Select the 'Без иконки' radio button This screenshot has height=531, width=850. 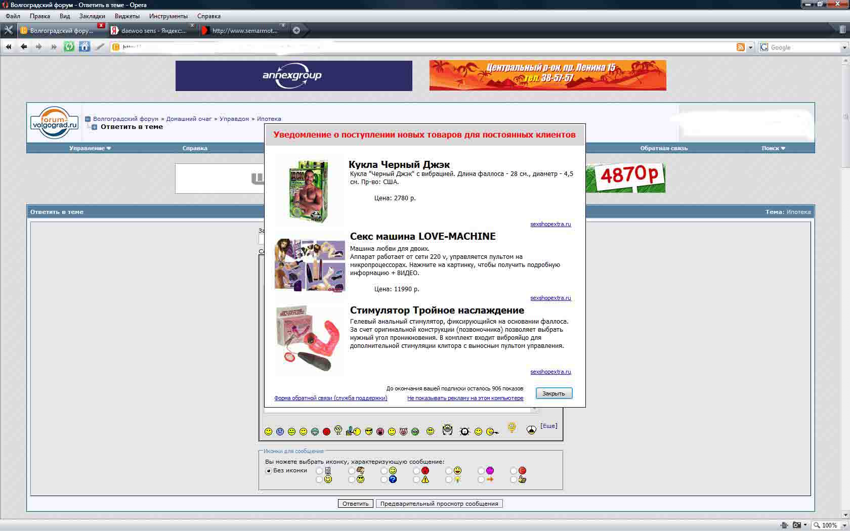click(x=269, y=471)
